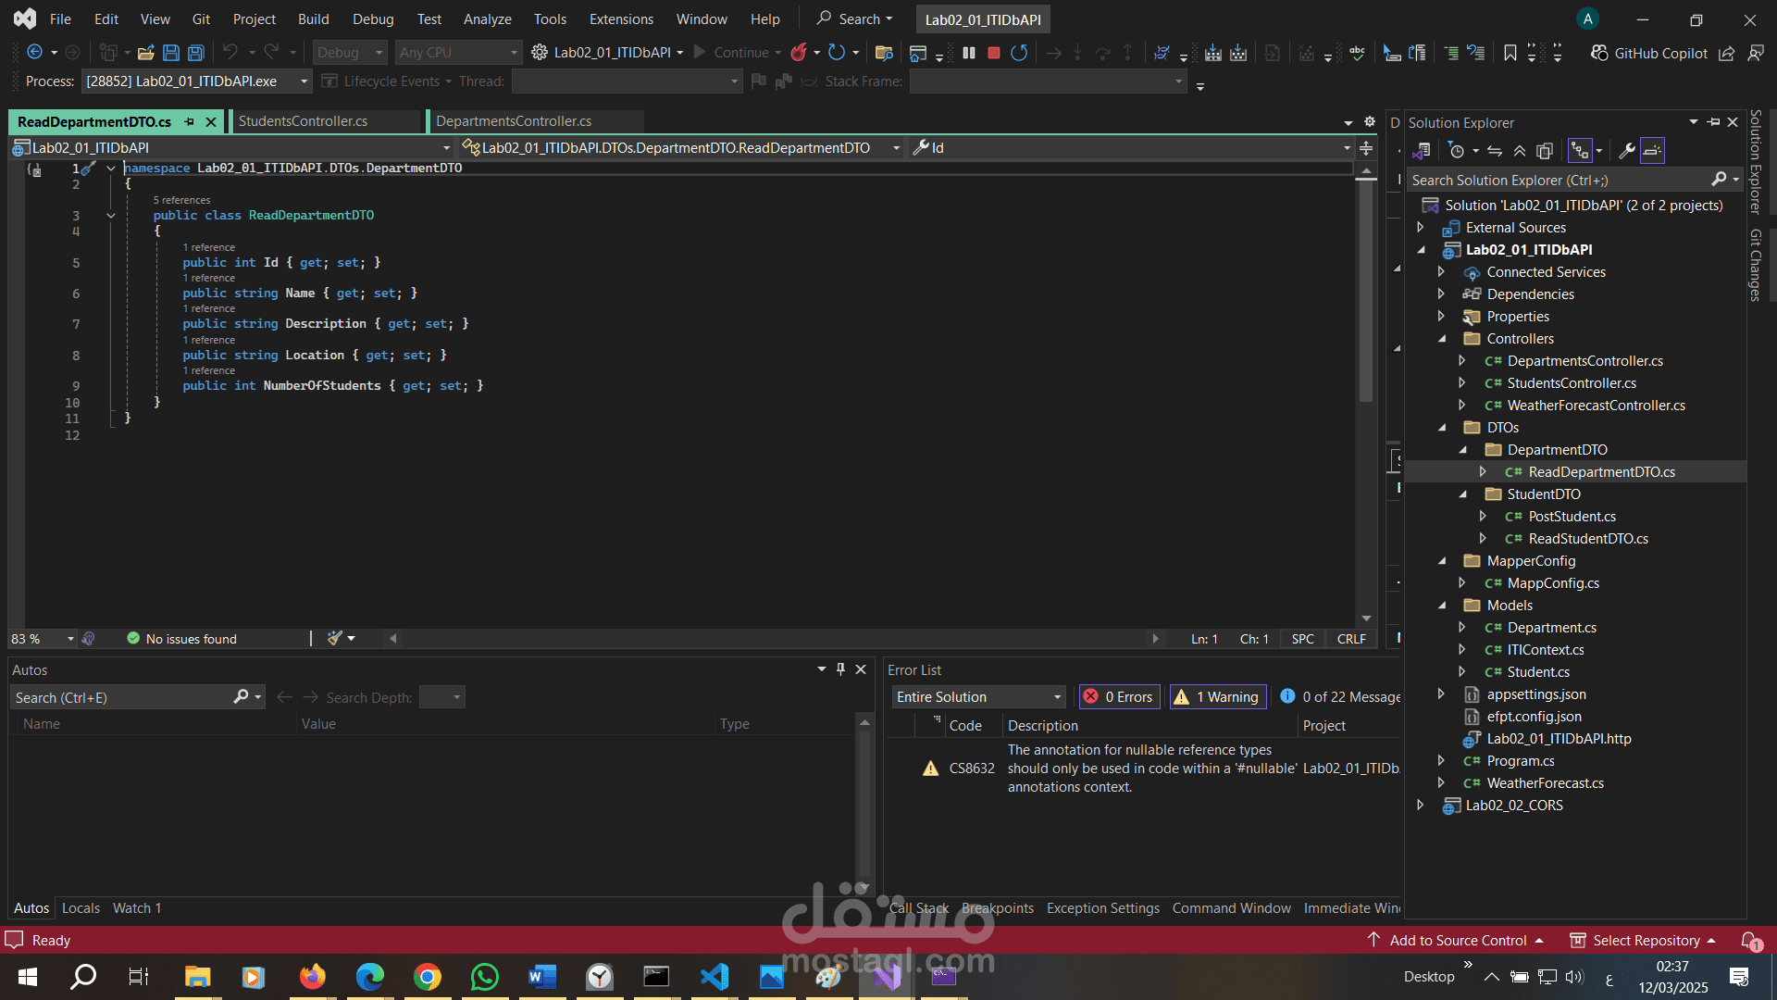Screen dimensions: 1777x1000
Task: Open the Debug menu
Action: (373, 19)
